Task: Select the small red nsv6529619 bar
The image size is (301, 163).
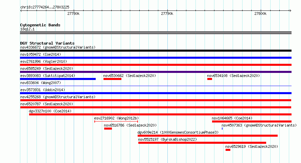Action: coord(228,150)
